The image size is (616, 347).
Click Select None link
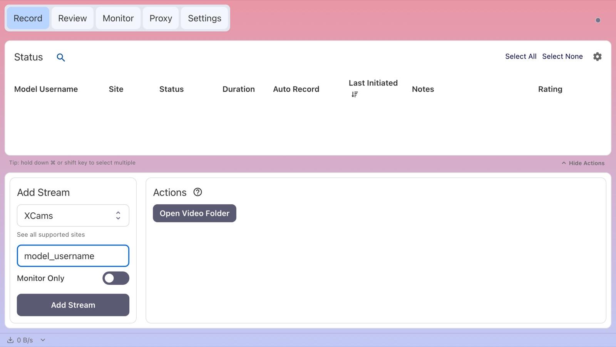[x=562, y=57]
